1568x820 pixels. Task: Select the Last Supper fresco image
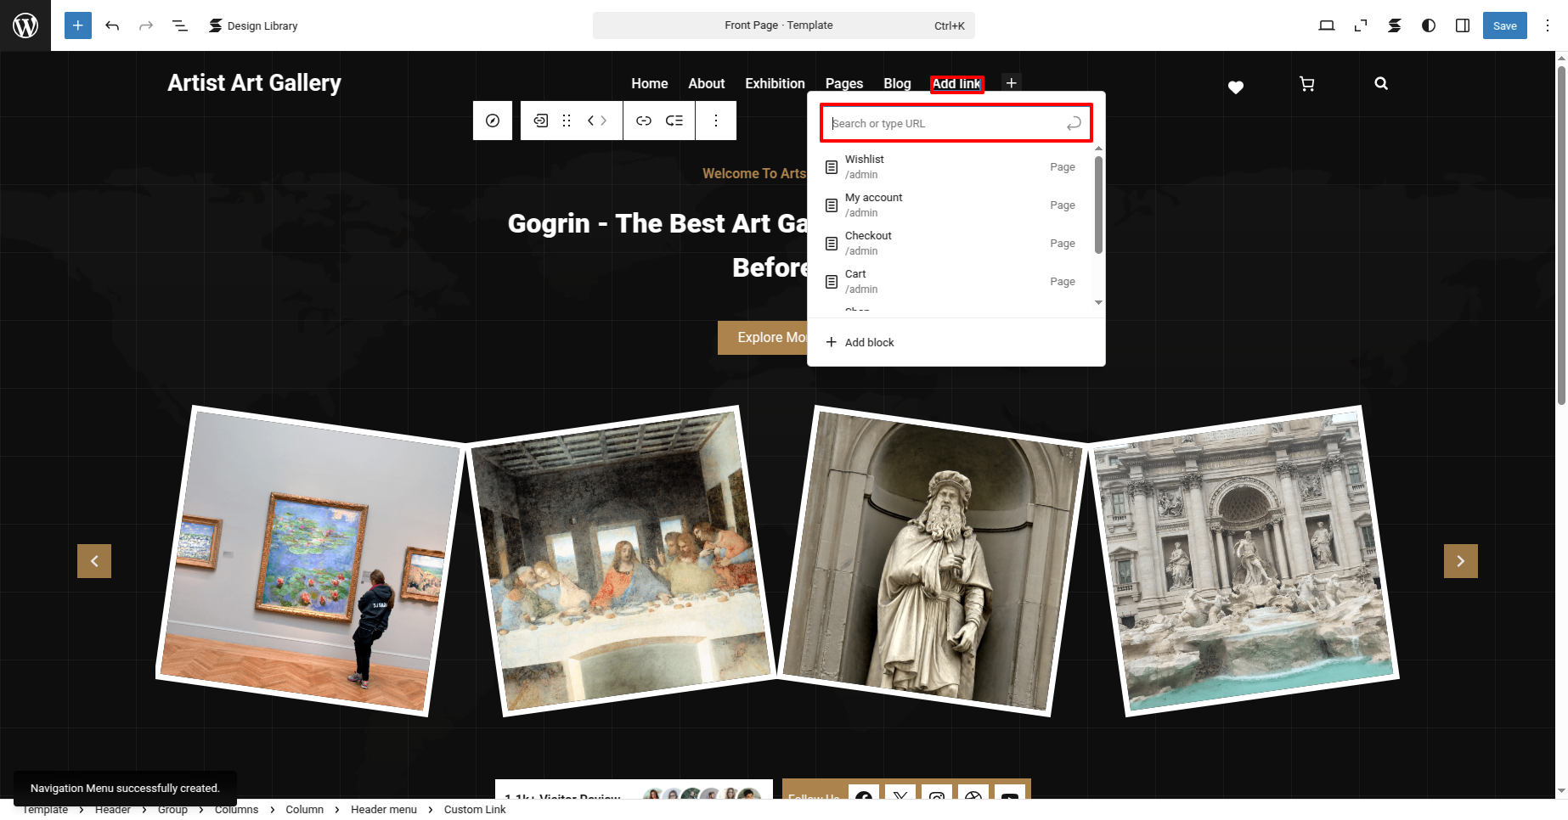point(621,561)
